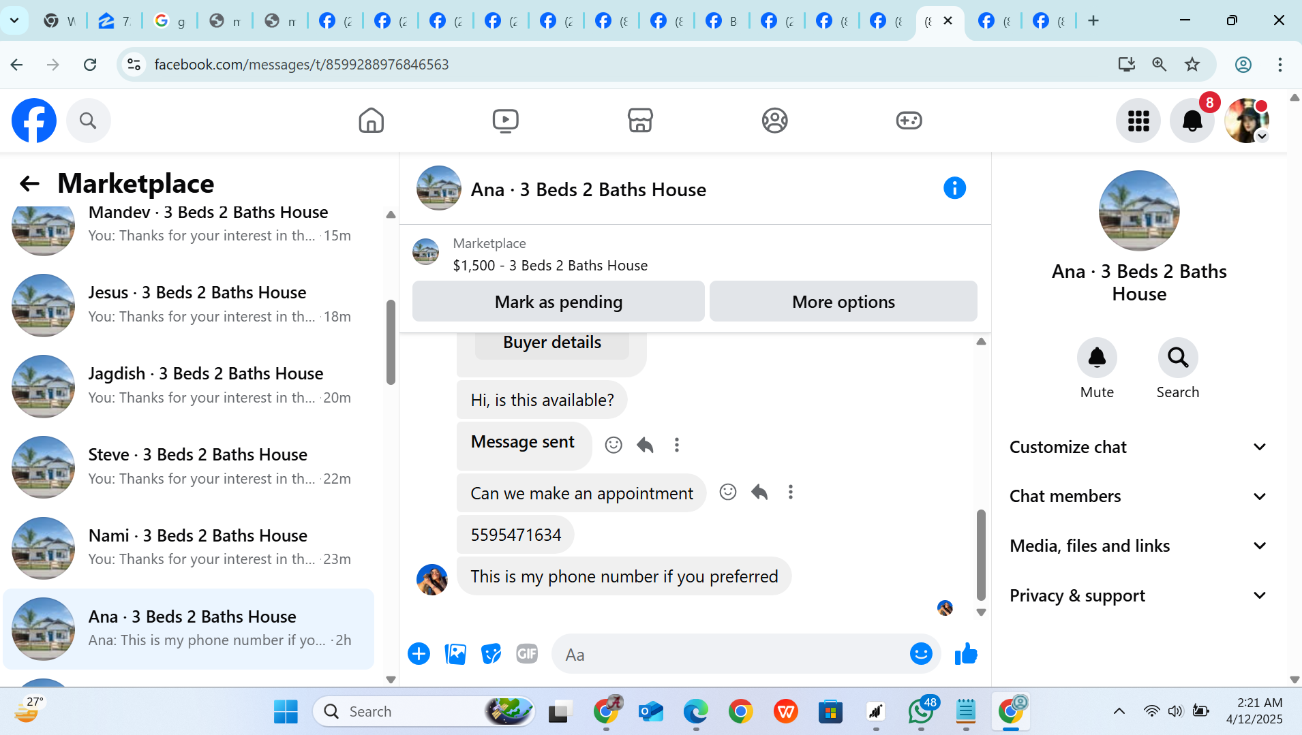Open Facebook search magnifier
Viewport: 1302px width, 735px height.
point(88,121)
